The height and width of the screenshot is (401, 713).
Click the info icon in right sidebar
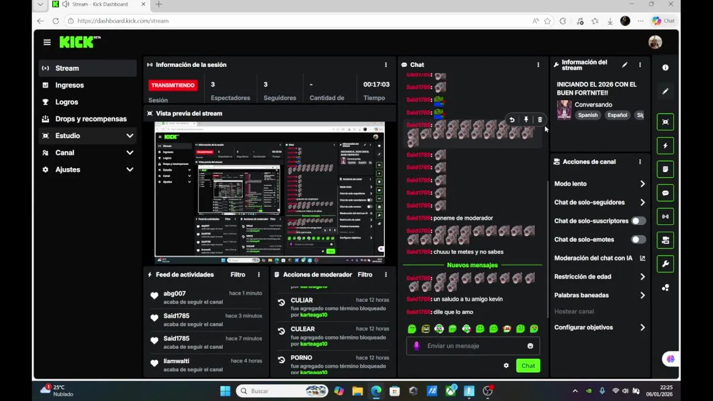pos(665,67)
